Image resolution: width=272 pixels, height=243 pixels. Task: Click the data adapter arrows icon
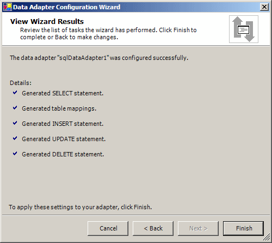[244, 29]
